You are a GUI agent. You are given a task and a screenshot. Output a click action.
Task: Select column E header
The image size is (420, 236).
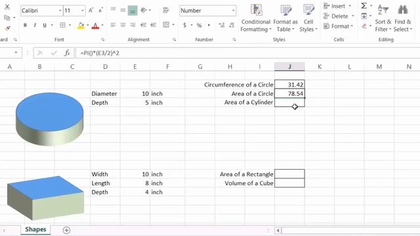pyautogui.click(x=135, y=67)
